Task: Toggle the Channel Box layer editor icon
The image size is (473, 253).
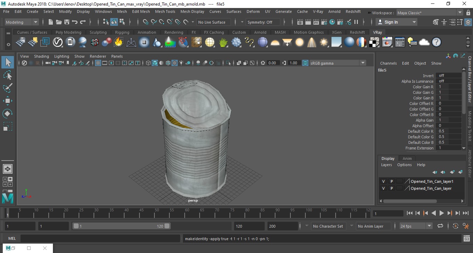Action: (x=469, y=22)
